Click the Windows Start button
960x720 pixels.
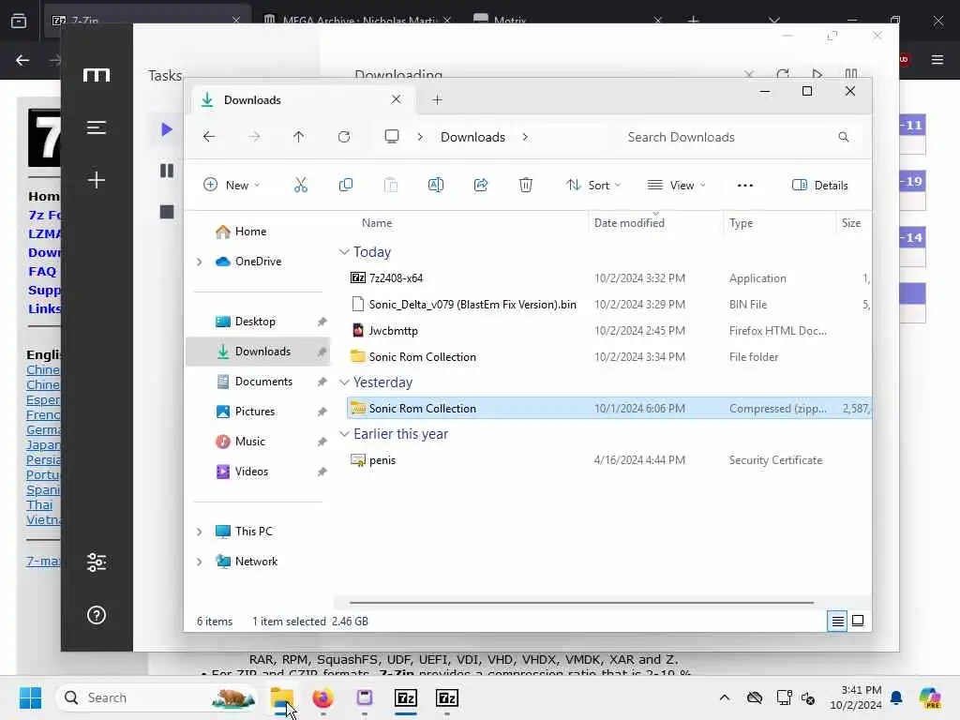[x=30, y=697]
